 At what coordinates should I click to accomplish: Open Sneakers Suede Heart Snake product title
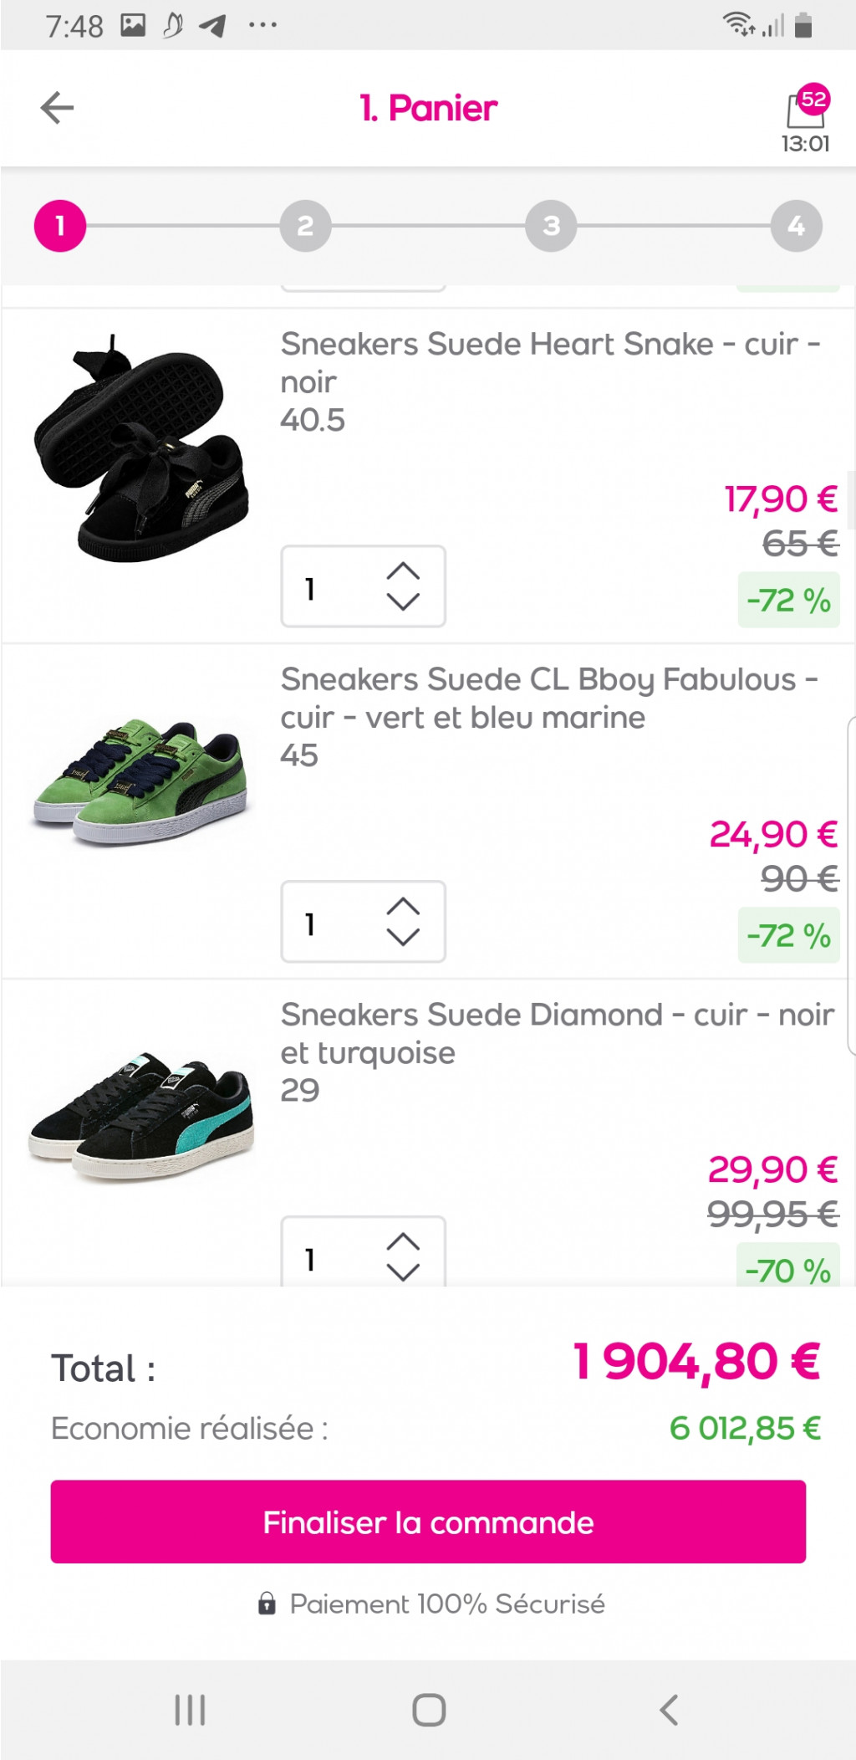pyautogui.click(x=550, y=362)
